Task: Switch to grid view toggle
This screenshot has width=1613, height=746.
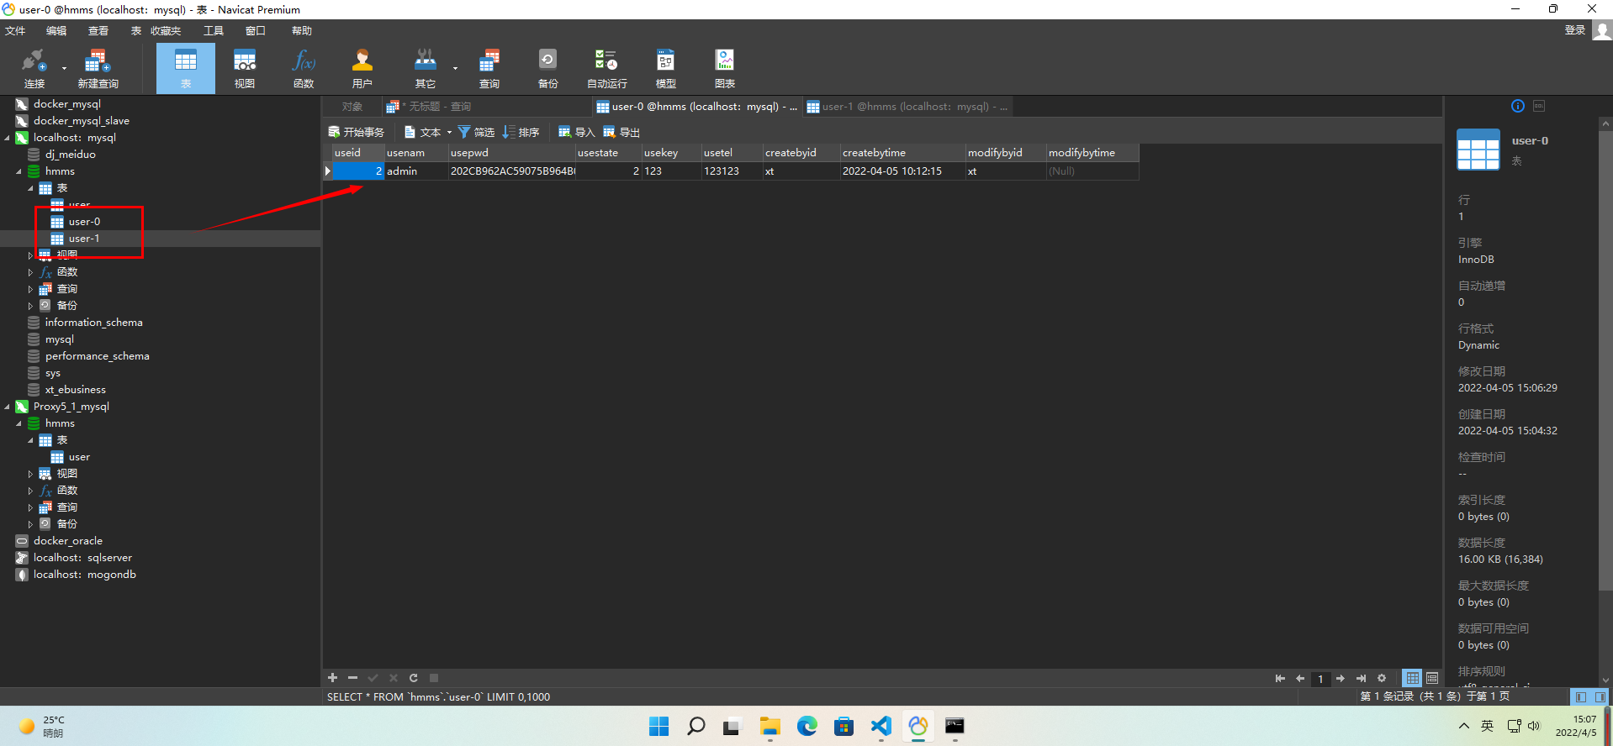Action: click(1412, 678)
